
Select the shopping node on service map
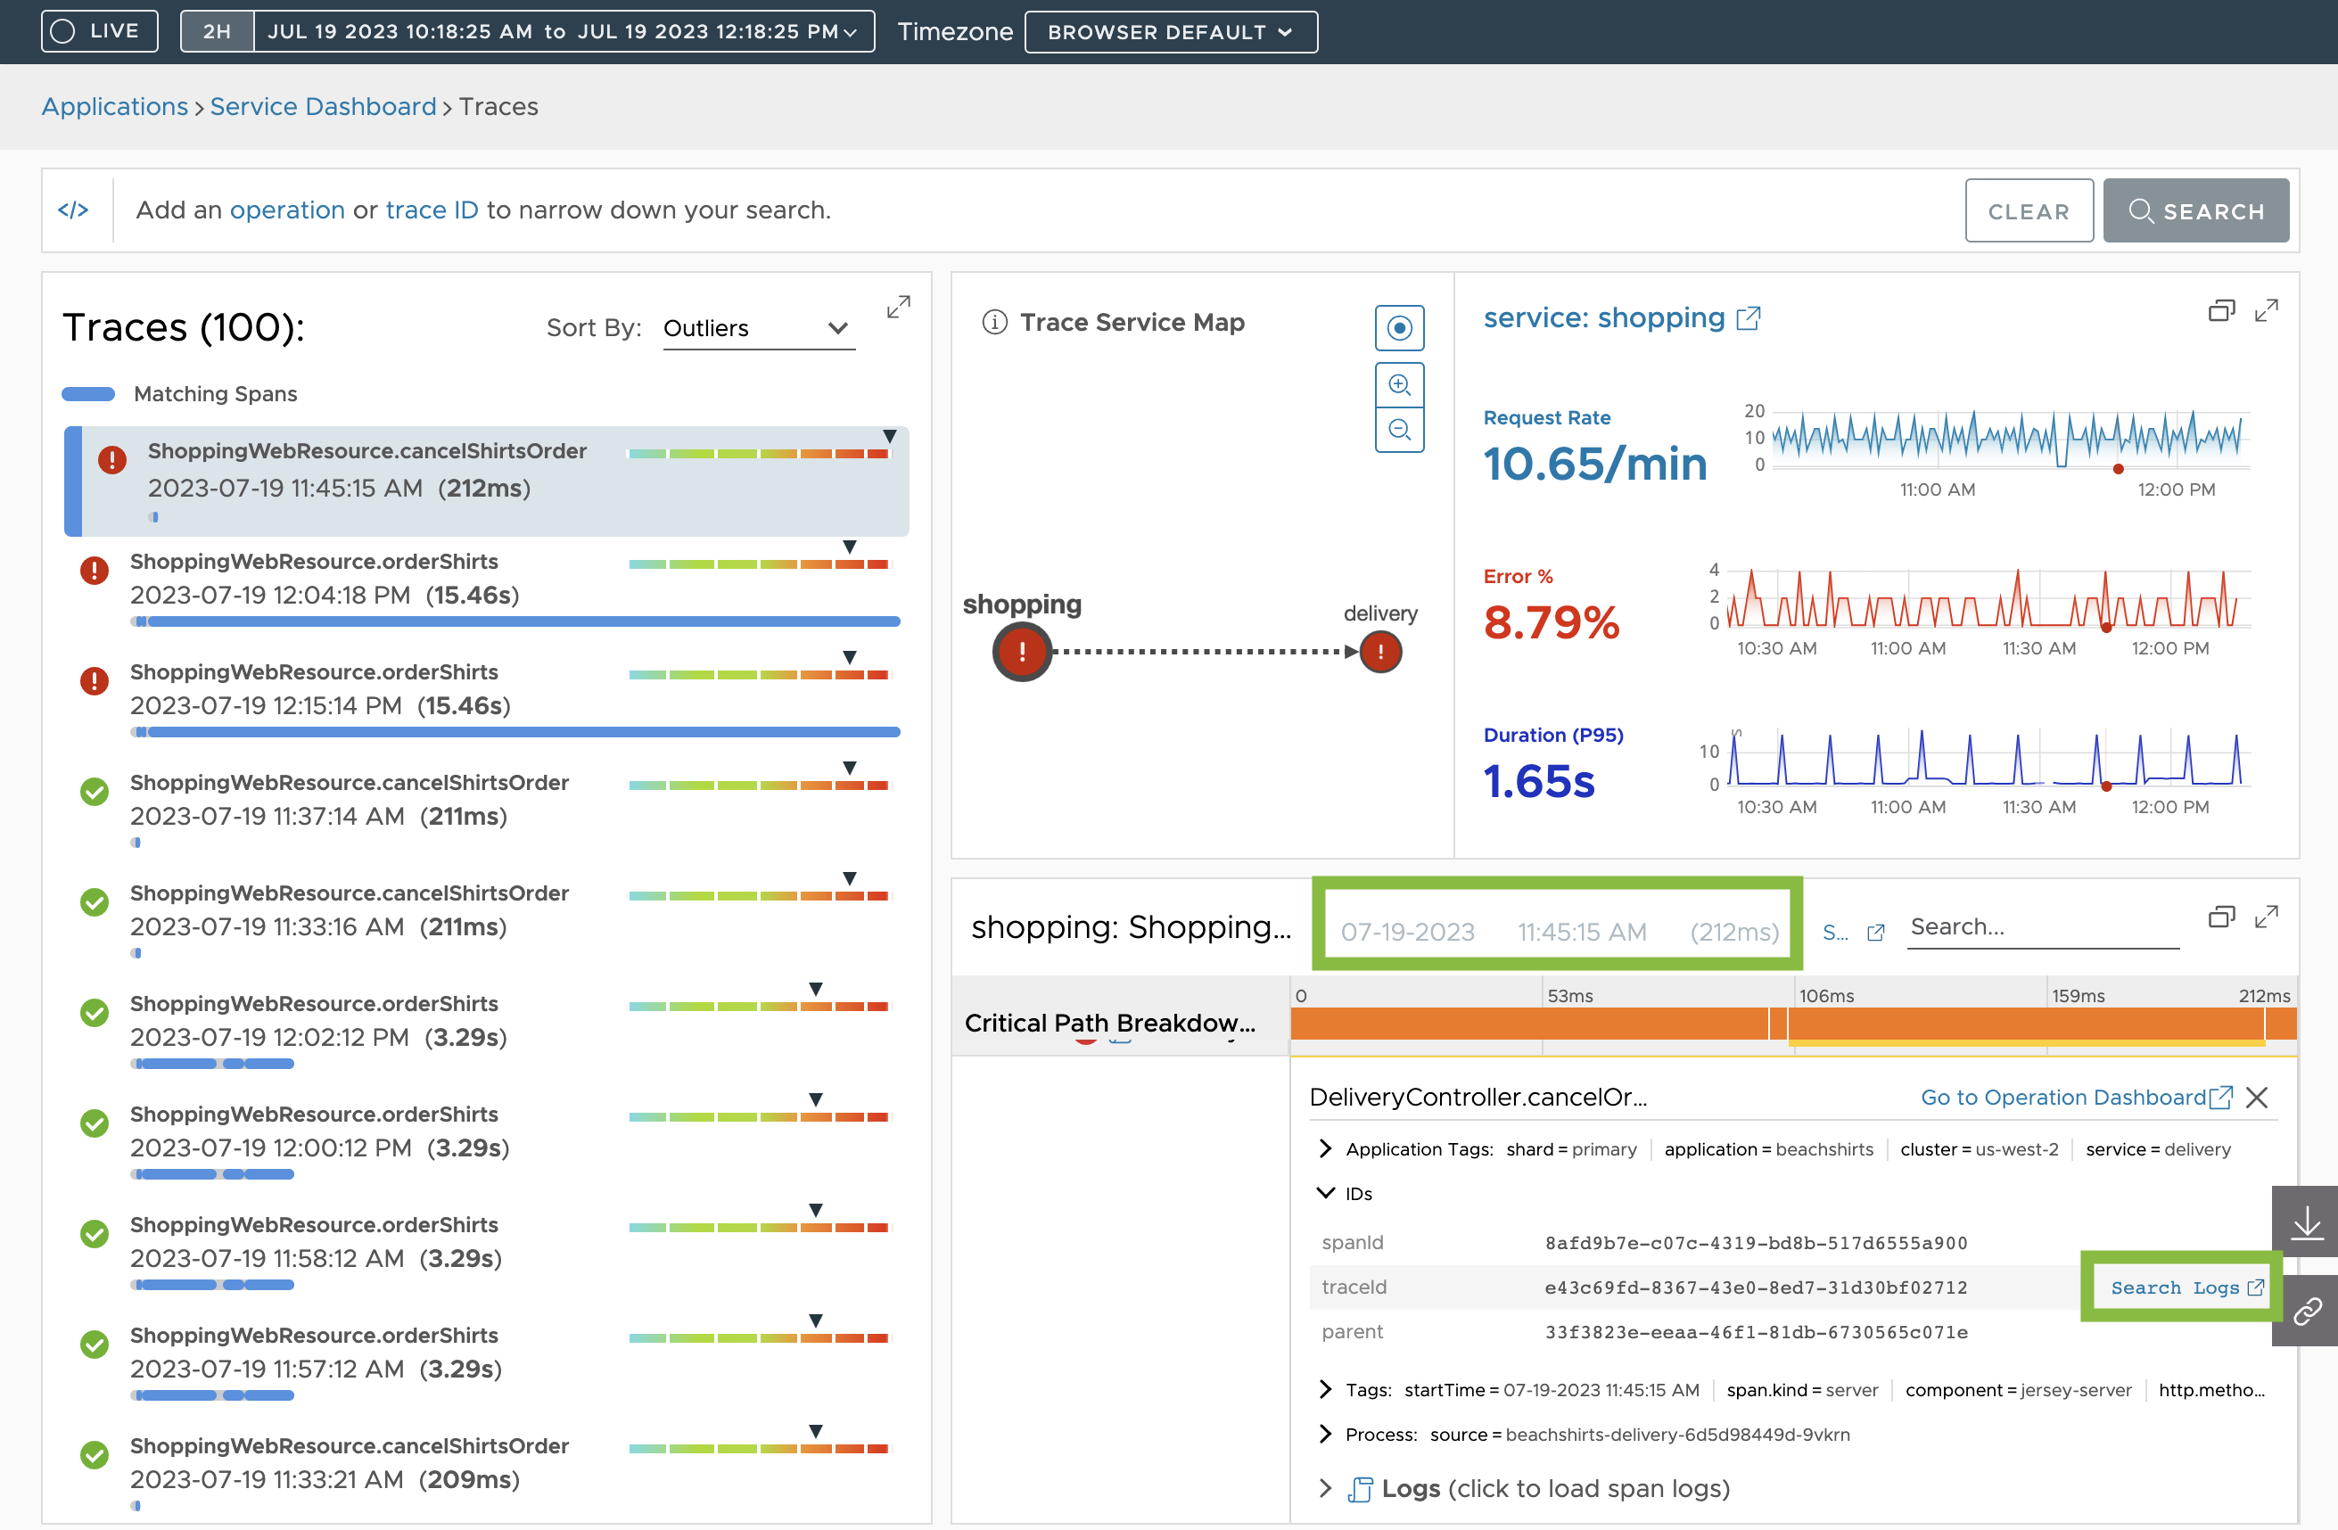point(1022,651)
